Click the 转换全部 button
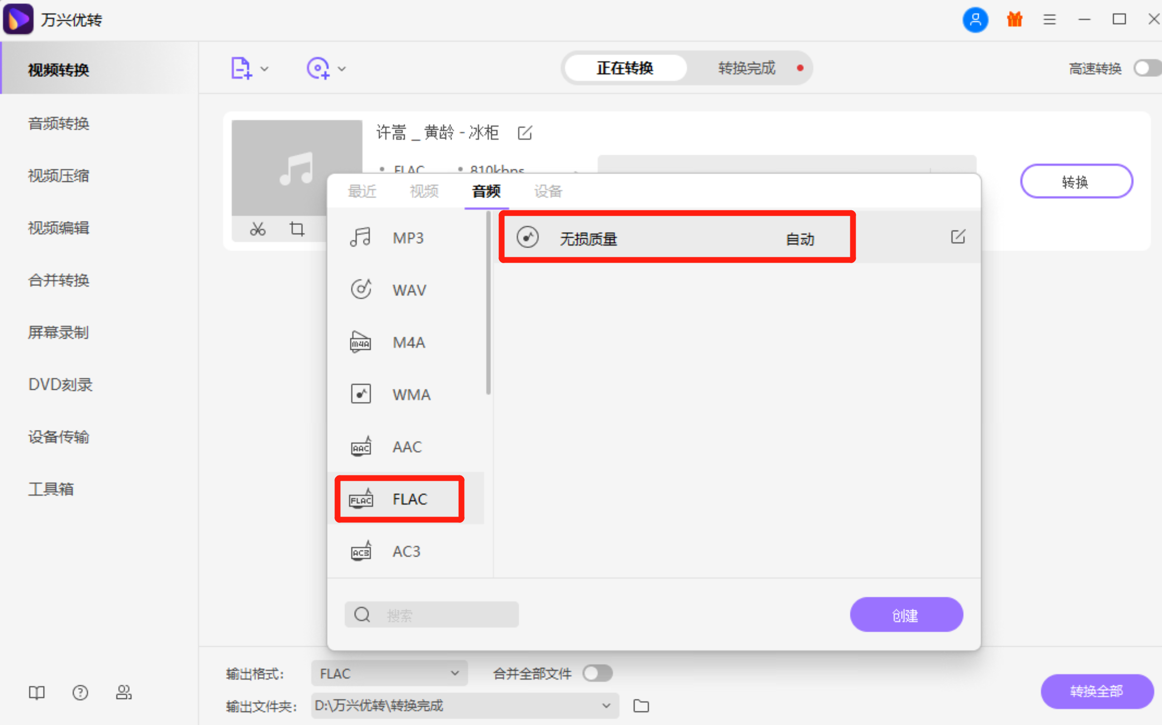1162x725 pixels. click(x=1097, y=691)
